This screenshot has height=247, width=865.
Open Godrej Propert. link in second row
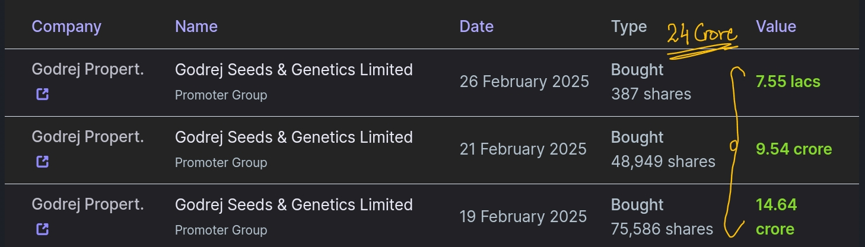(x=88, y=137)
